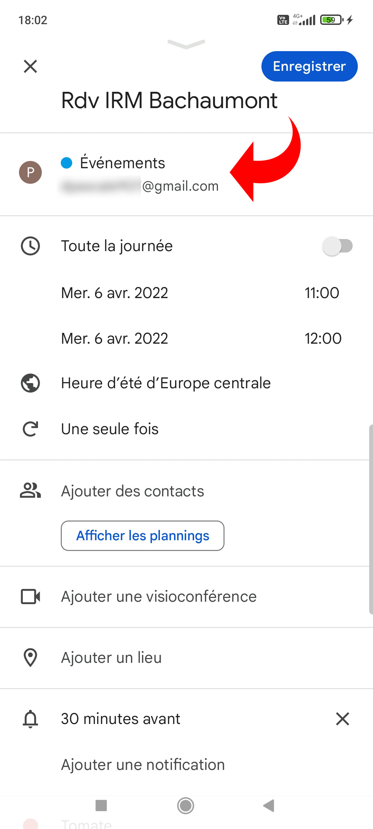Tap Ajouter une notification

(x=143, y=765)
